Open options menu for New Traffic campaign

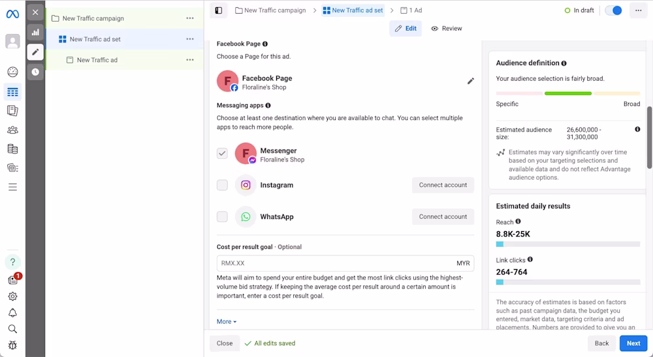click(190, 18)
